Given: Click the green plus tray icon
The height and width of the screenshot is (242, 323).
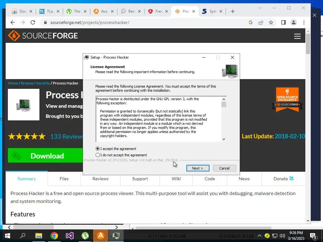Looking at the screenshot, I should [x=267, y=236].
